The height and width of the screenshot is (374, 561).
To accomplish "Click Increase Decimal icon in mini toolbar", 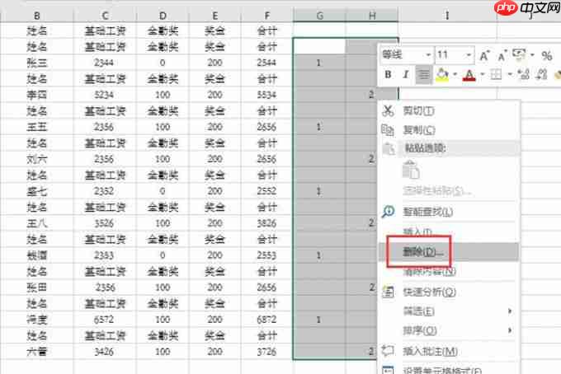I will click(523, 75).
